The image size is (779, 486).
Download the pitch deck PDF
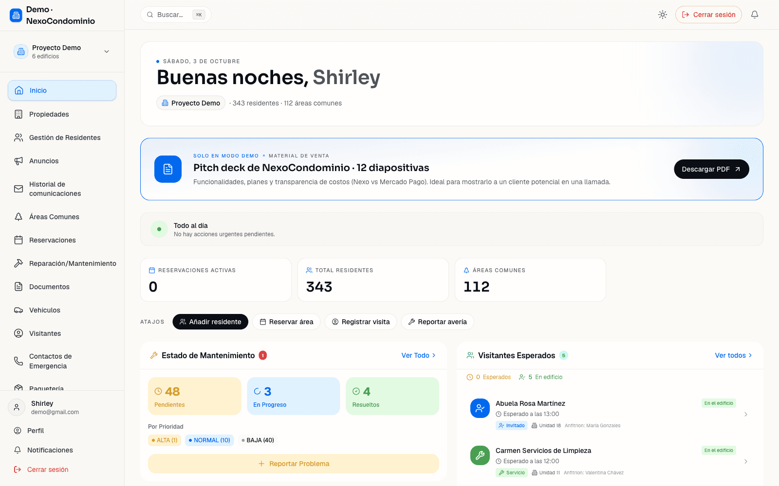[711, 169]
